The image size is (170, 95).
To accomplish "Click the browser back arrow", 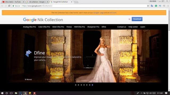I will (x=2, y=6).
